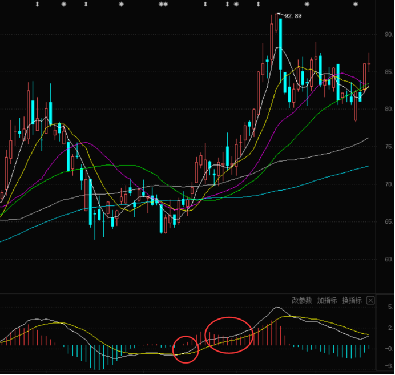Close the MACD indicator panel

click(x=370, y=300)
